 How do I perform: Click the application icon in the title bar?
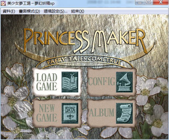[3, 3]
